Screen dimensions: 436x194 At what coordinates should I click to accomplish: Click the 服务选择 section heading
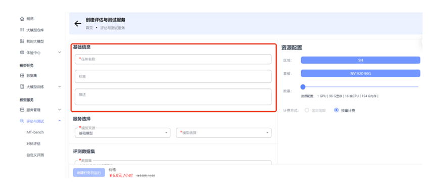tap(82, 119)
